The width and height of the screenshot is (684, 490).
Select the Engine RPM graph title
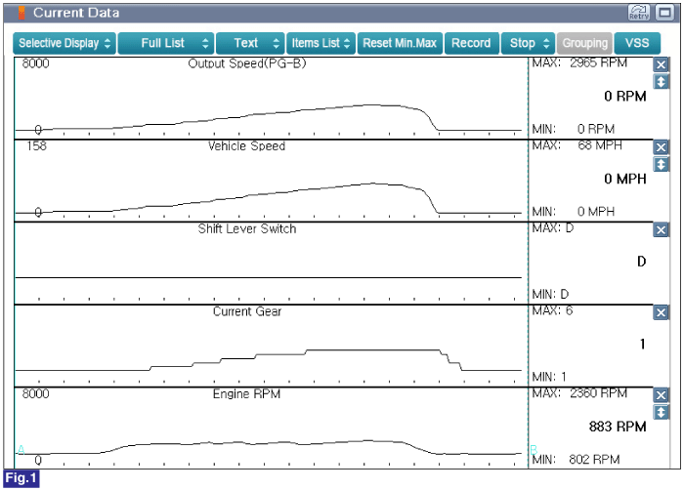246,394
